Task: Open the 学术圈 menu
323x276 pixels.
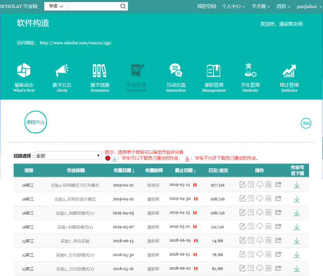Action: [261, 6]
